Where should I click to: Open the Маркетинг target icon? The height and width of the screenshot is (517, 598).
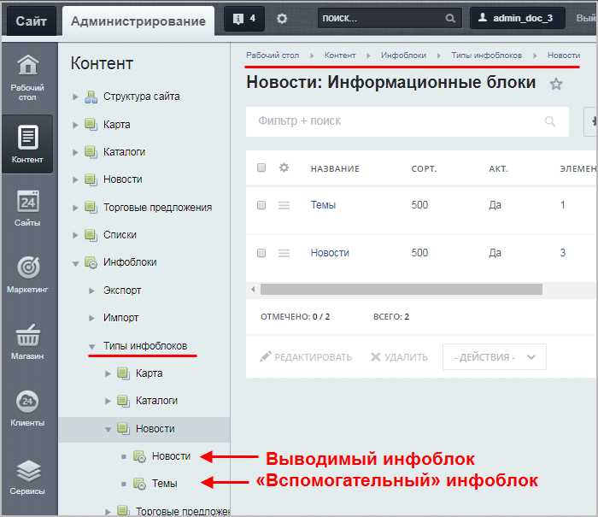[28, 267]
